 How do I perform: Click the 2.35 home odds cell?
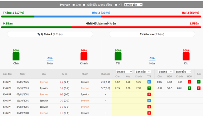[117, 88]
